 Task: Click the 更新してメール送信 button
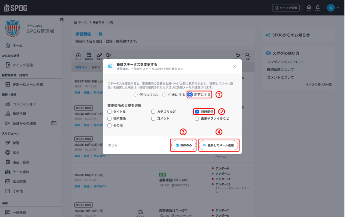pos(219,145)
